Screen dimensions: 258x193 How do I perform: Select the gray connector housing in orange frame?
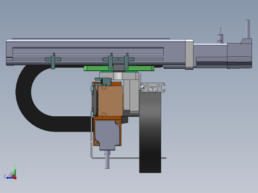[x=108, y=135]
